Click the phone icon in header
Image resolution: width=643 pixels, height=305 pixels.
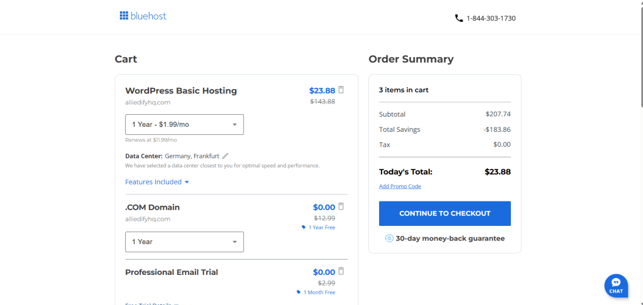459,18
